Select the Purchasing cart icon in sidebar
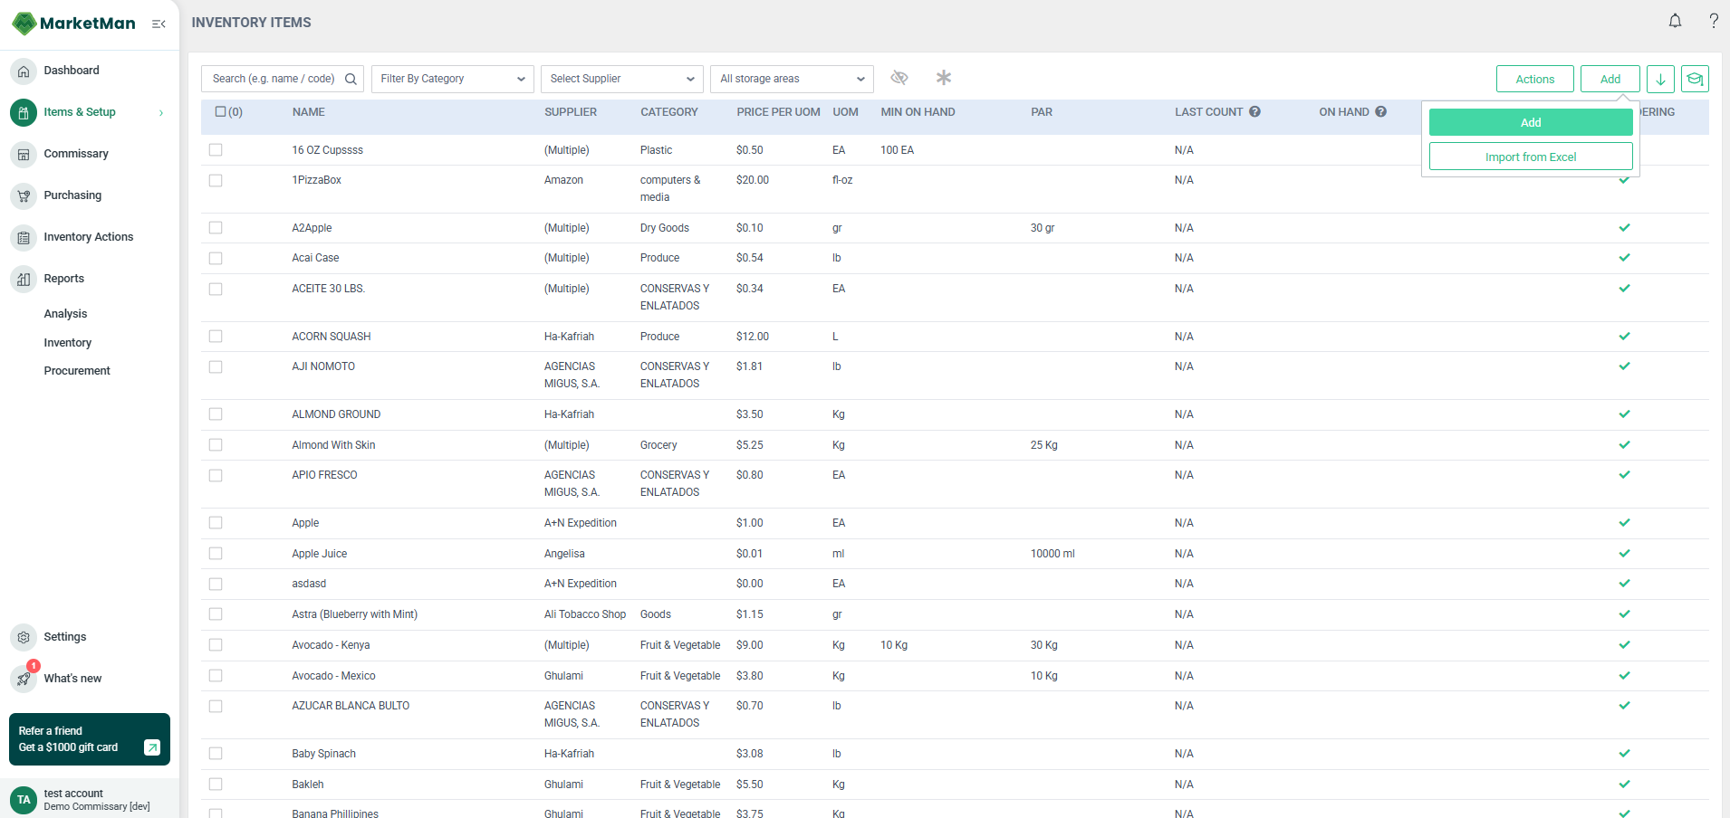Viewport: 1730px width, 818px height. coord(23,195)
